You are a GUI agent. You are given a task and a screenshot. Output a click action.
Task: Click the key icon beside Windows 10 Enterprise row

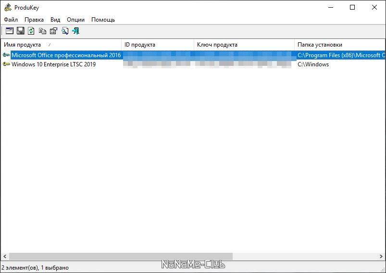pos(6,64)
